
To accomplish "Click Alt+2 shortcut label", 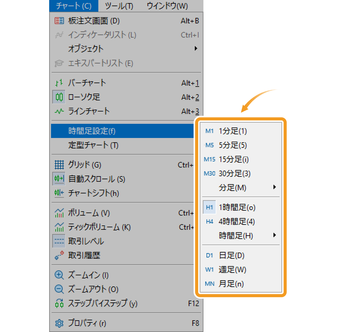I will point(190,97).
